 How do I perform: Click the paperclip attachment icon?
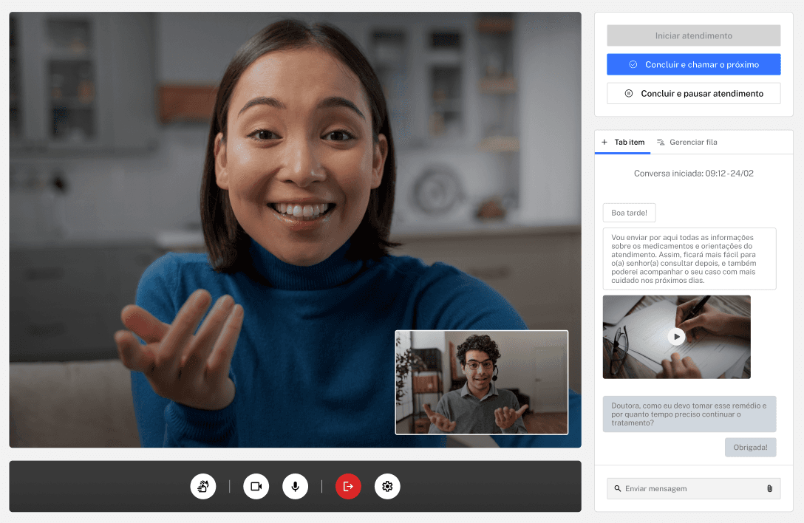(x=770, y=488)
